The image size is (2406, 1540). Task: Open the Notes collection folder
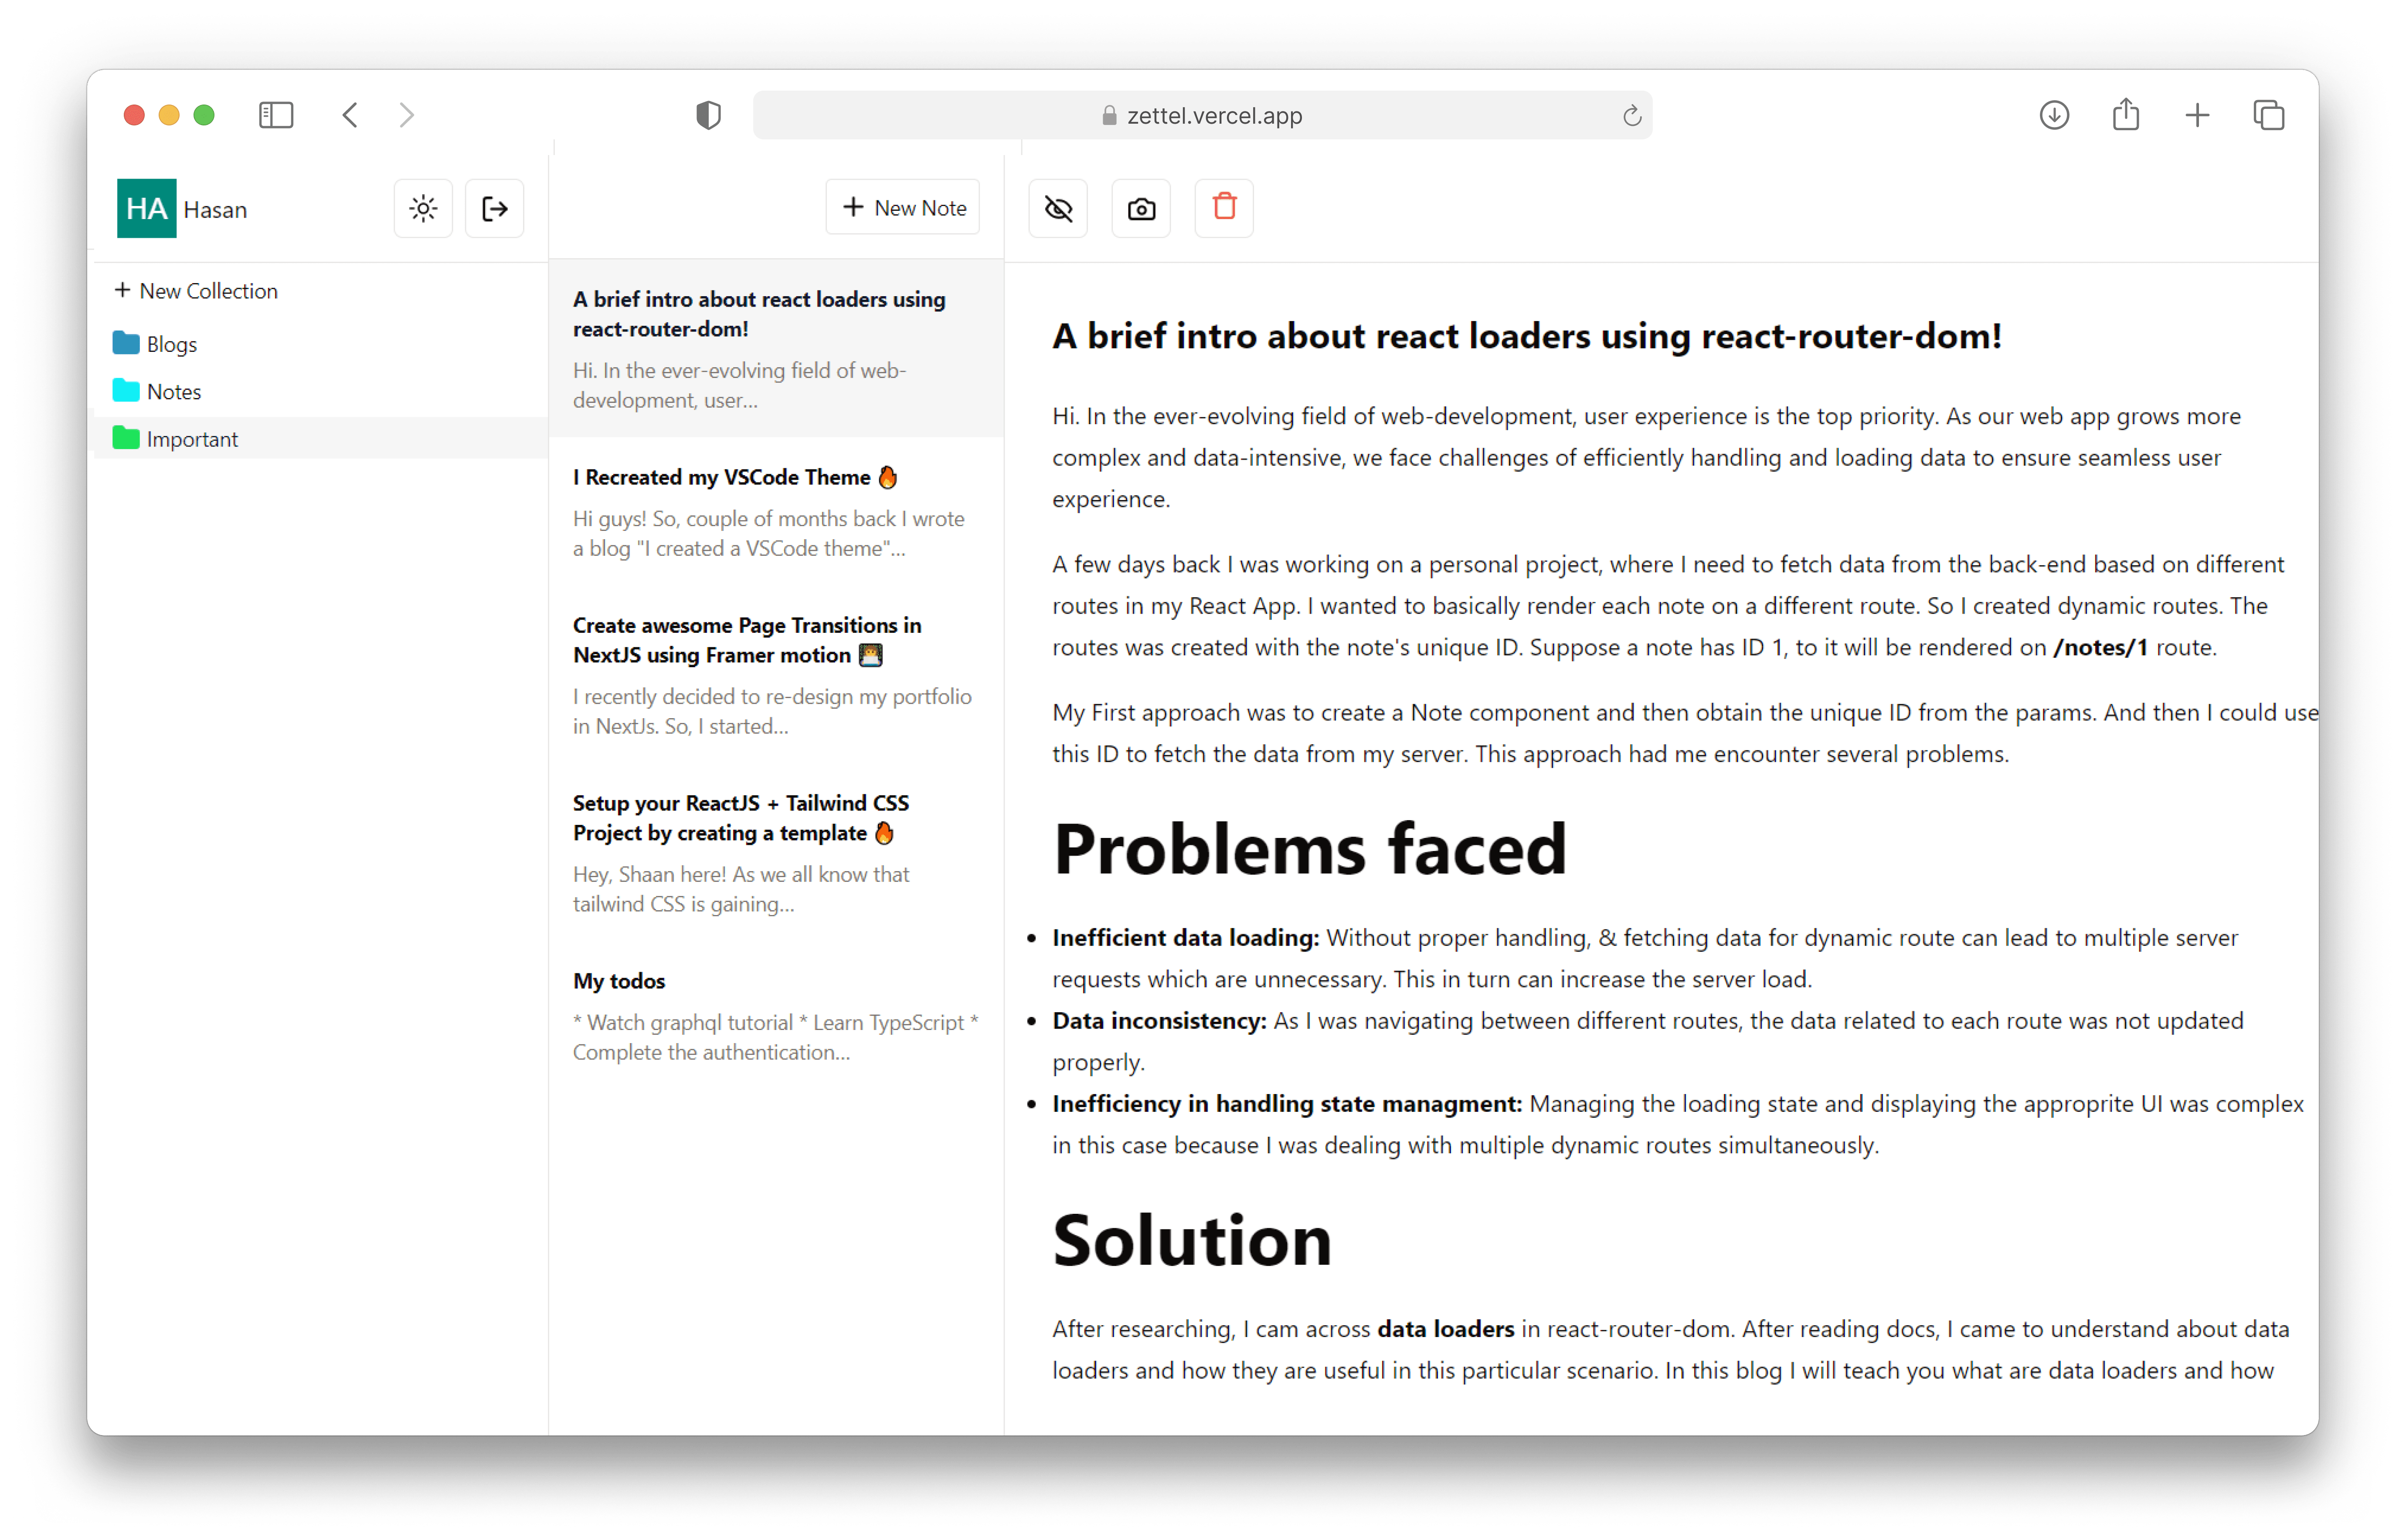[x=320, y=391]
